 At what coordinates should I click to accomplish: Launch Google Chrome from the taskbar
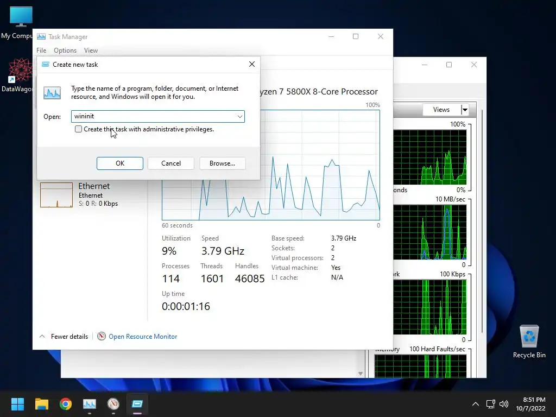[66, 404]
